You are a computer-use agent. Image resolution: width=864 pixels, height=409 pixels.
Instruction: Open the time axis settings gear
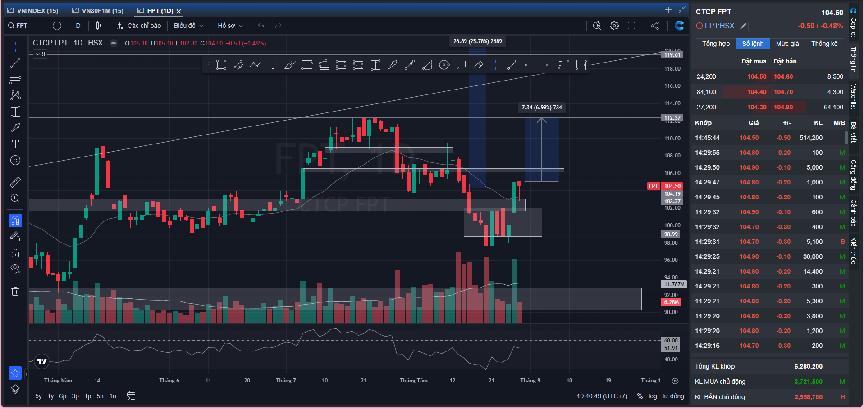pyautogui.click(x=675, y=381)
